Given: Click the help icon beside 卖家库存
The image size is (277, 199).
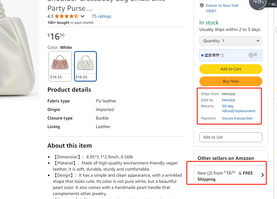Looking at the screenshot, I should (x=222, y=55).
